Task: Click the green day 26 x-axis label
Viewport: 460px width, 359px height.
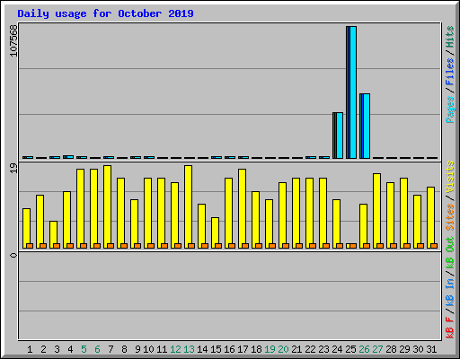Action: point(364,349)
